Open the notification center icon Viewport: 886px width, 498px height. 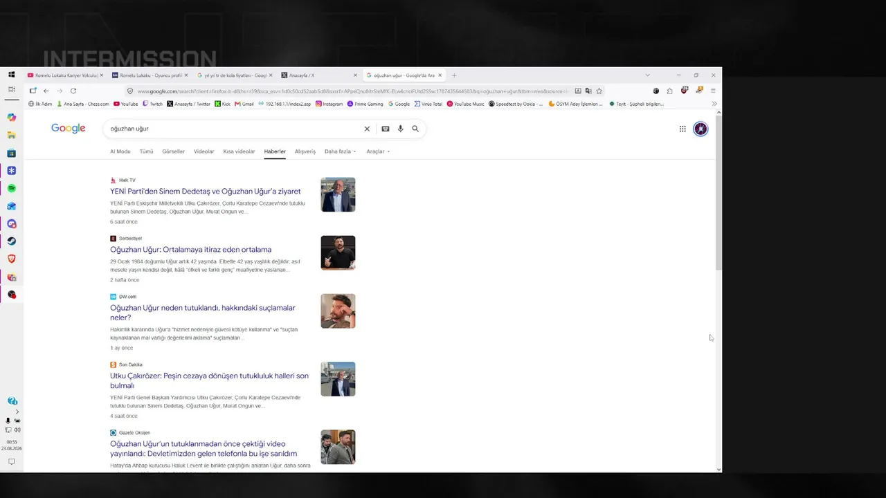[x=12, y=462]
